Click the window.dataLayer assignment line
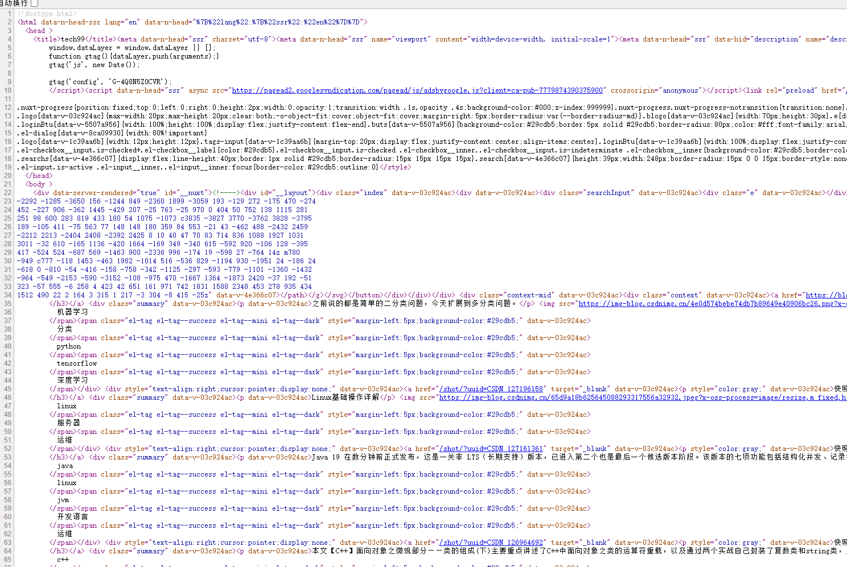Screen dimensions: 847x567 (132, 48)
